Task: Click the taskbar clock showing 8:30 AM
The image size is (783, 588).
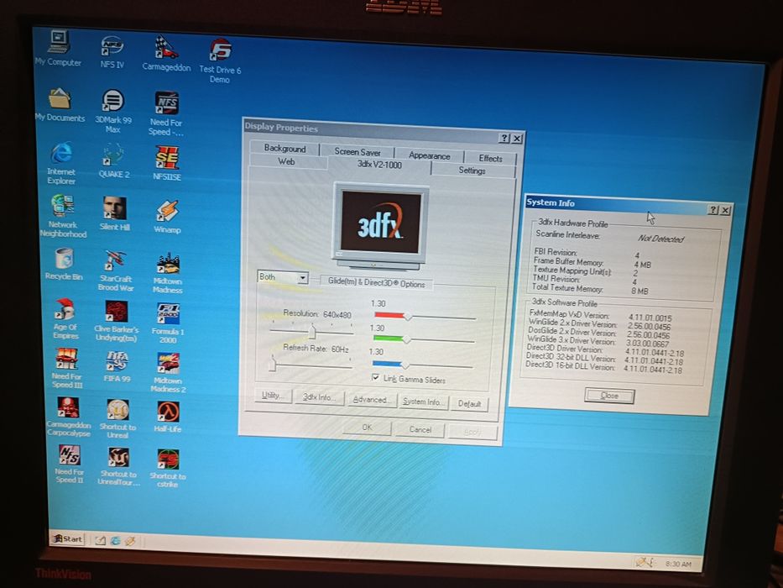Action: (678, 564)
